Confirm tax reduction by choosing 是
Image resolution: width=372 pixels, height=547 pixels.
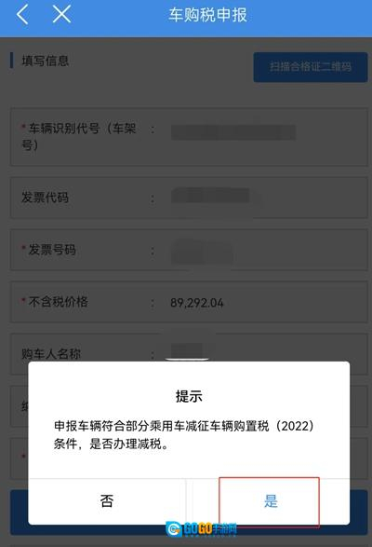pyautogui.click(x=269, y=501)
